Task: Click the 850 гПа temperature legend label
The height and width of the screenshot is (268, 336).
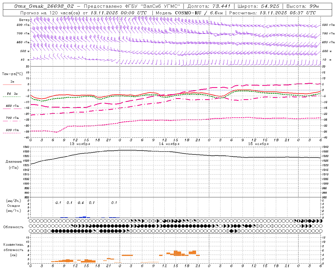Action: 12,106
